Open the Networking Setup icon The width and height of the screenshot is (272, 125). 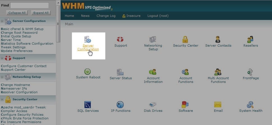click(x=153, y=39)
